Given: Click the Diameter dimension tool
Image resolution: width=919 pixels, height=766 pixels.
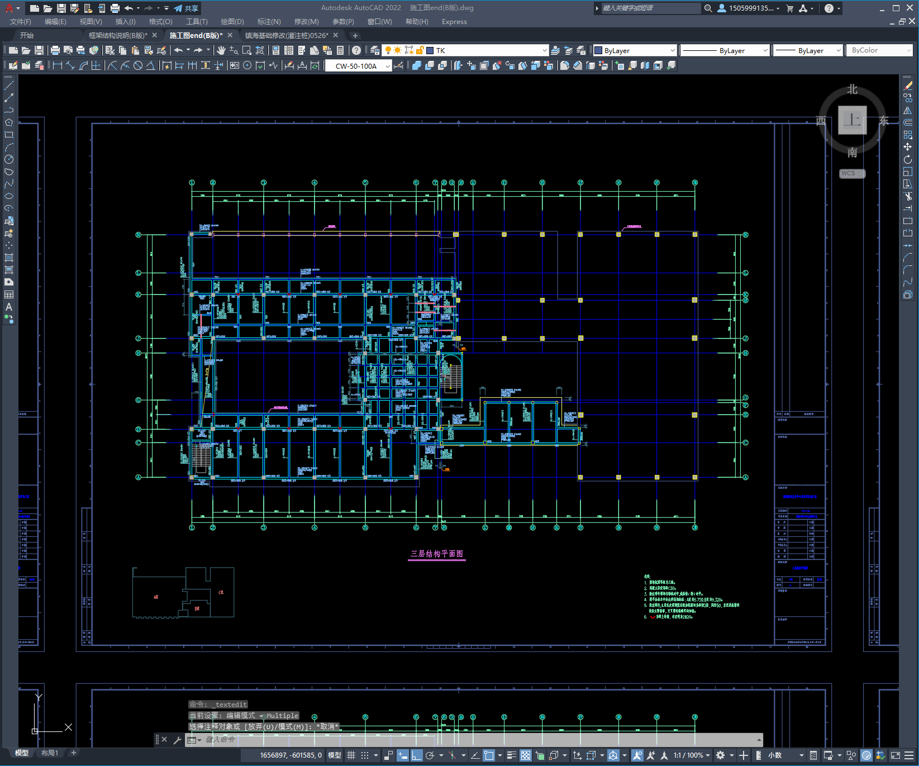Looking at the screenshot, I should coord(138,65).
